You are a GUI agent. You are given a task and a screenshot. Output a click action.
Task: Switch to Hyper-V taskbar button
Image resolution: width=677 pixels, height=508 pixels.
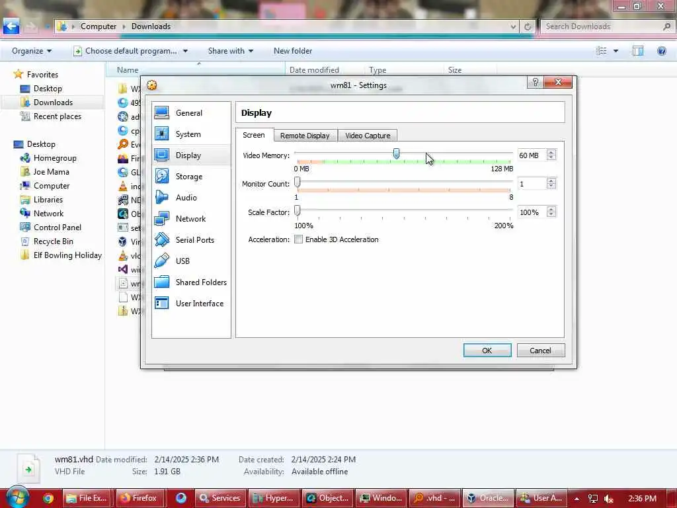[x=274, y=498]
